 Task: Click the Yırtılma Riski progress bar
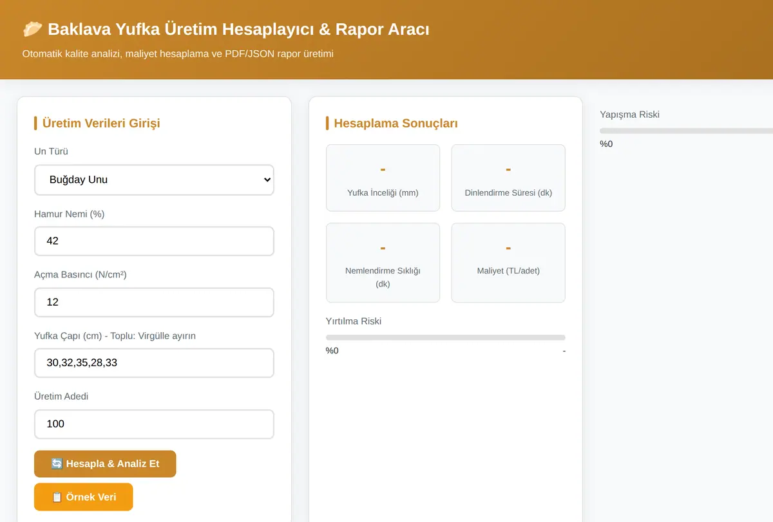[x=446, y=337]
